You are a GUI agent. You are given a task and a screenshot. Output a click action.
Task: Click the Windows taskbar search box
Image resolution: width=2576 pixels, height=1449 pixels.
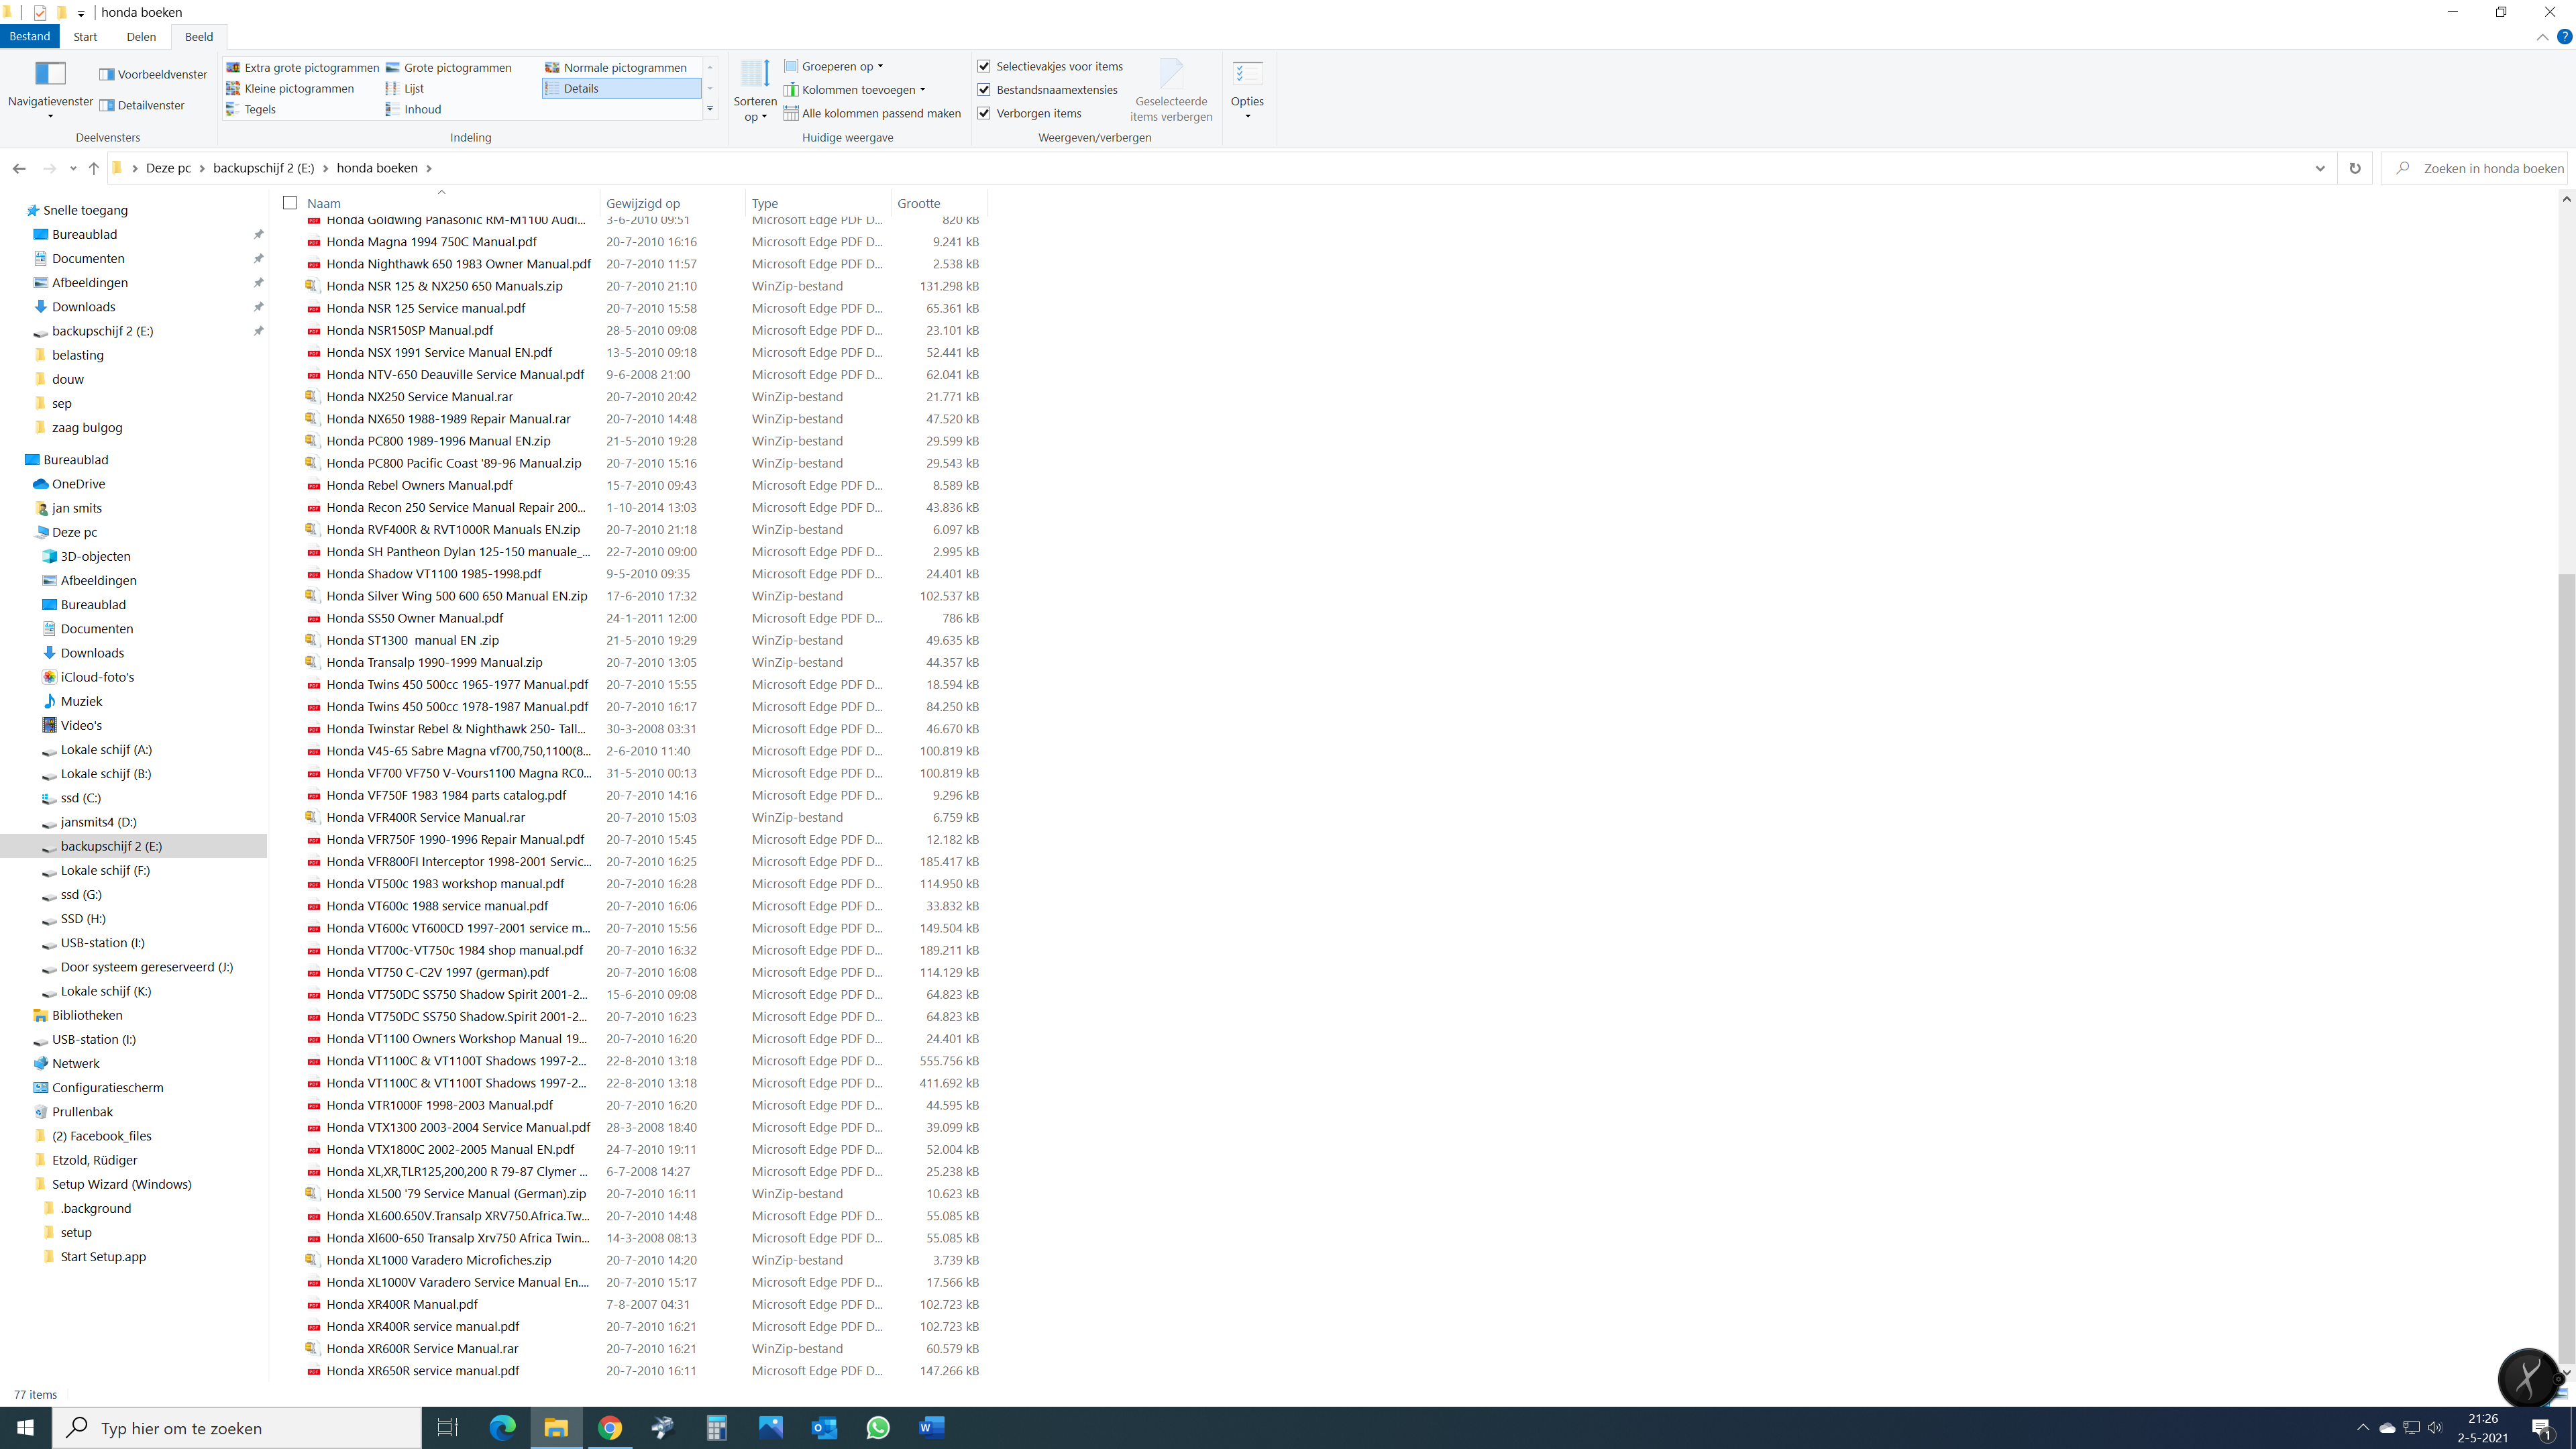238,1427
